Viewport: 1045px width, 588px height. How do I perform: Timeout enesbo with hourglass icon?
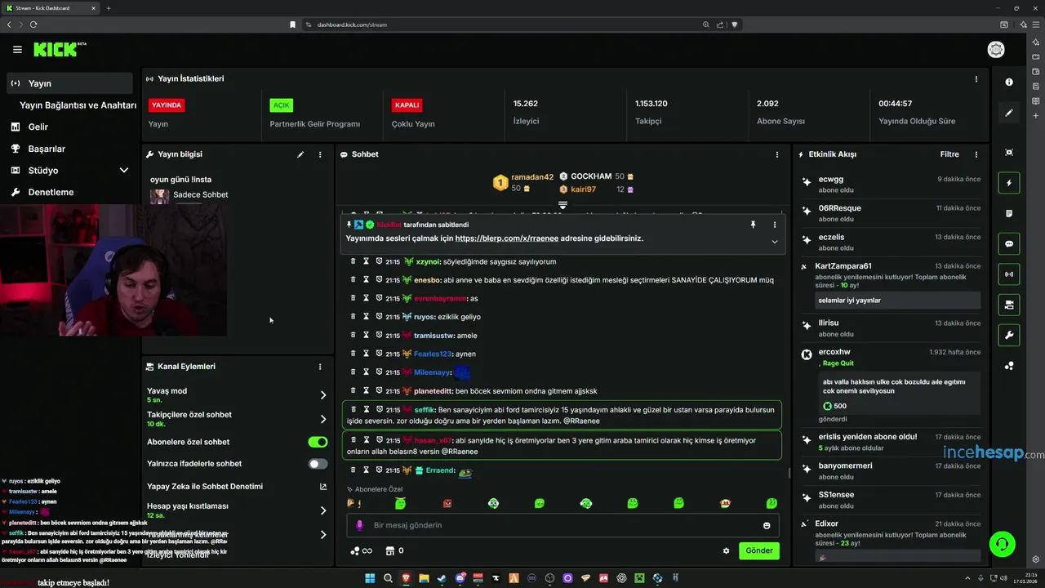pos(367,279)
